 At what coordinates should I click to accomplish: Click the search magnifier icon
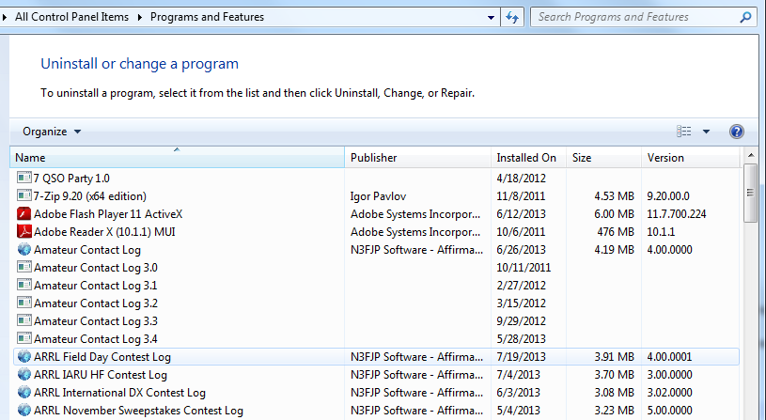[745, 17]
